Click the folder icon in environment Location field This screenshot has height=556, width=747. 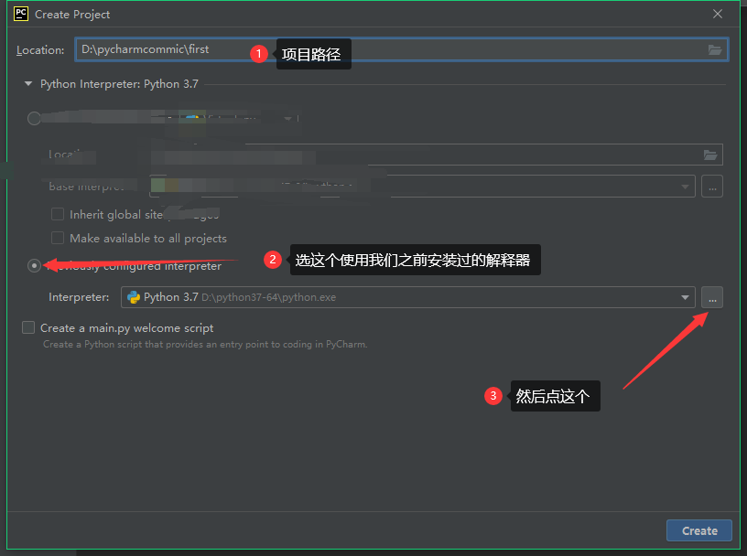[x=710, y=155]
